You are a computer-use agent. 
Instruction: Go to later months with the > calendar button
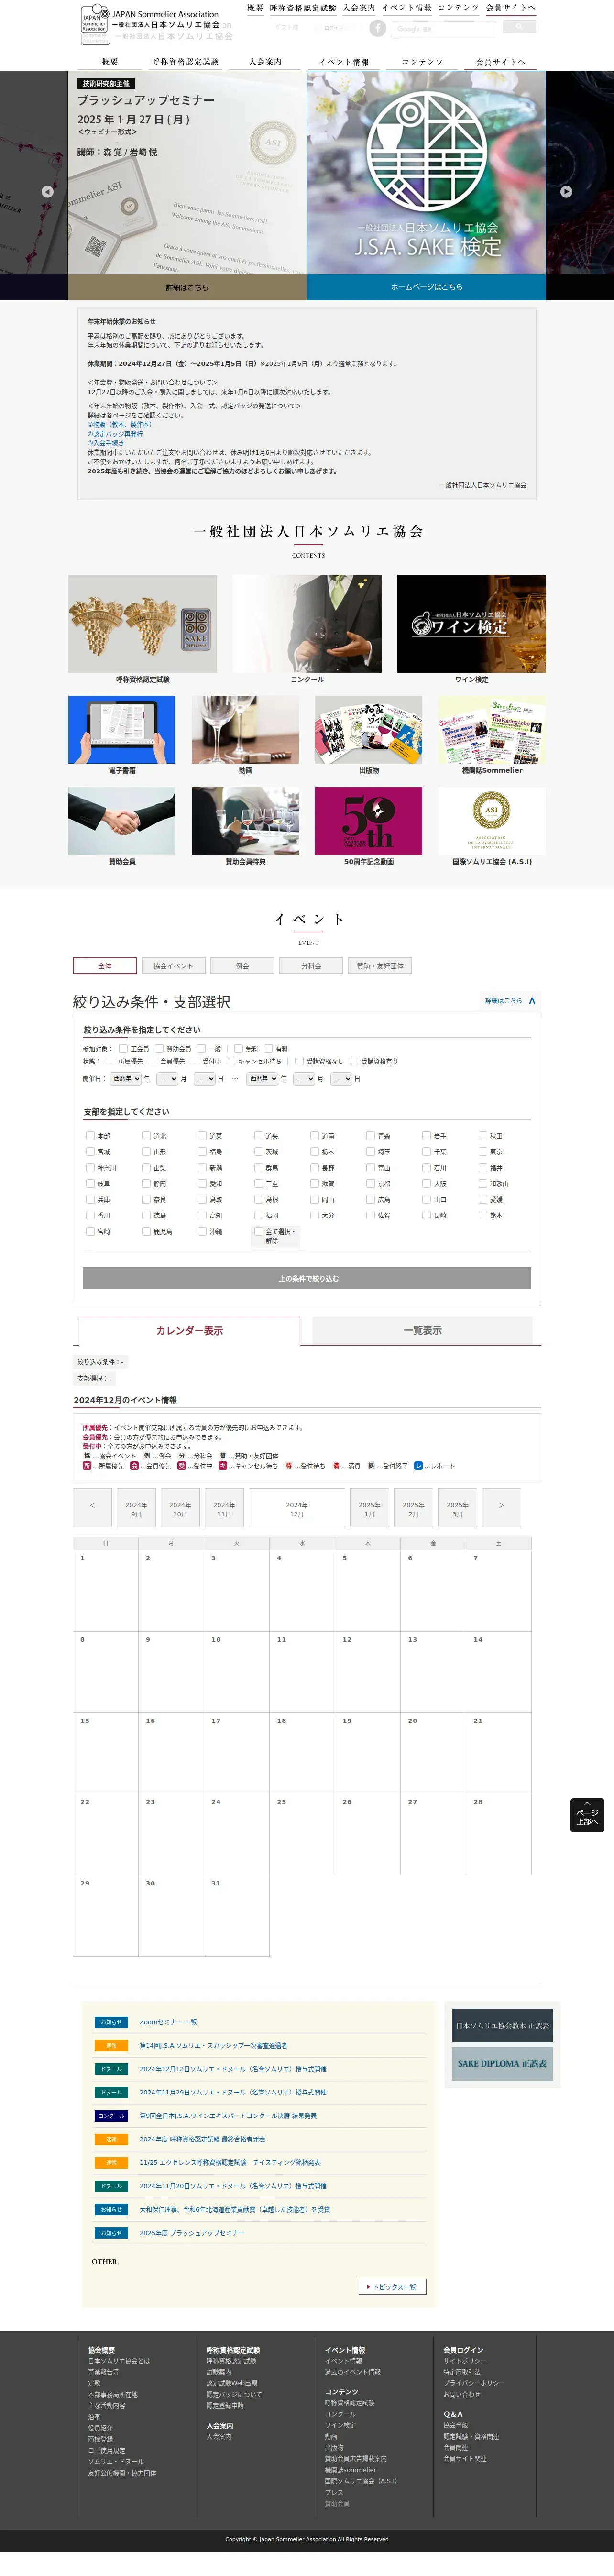[x=501, y=1507]
